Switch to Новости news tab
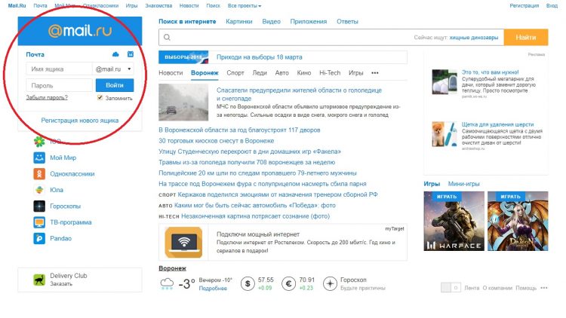Viewport: 566px width, 318px height. pyautogui.click(x=171, y=73)
